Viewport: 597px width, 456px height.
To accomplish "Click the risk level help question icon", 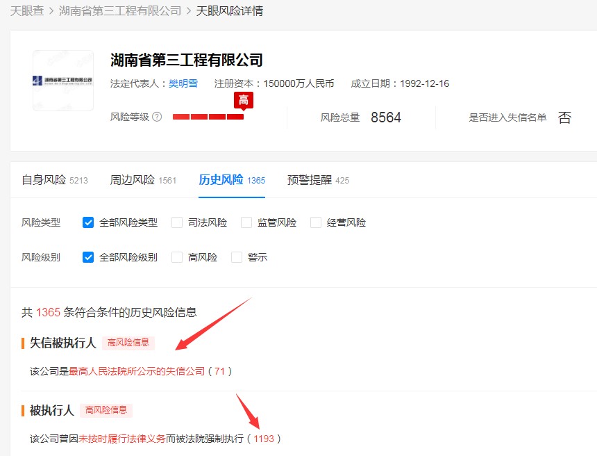I will tap(157, 117).
